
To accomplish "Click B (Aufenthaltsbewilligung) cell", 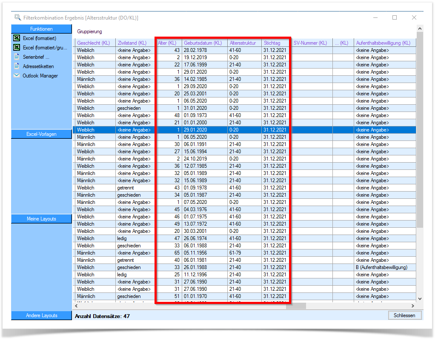I will tap(385, 267).
